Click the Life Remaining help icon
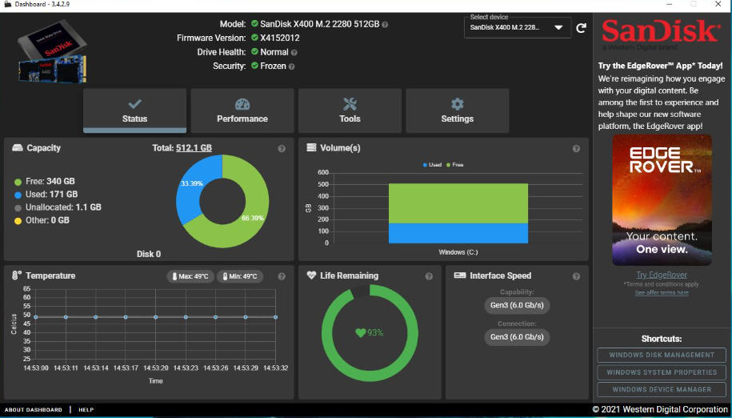 [429, 276]
